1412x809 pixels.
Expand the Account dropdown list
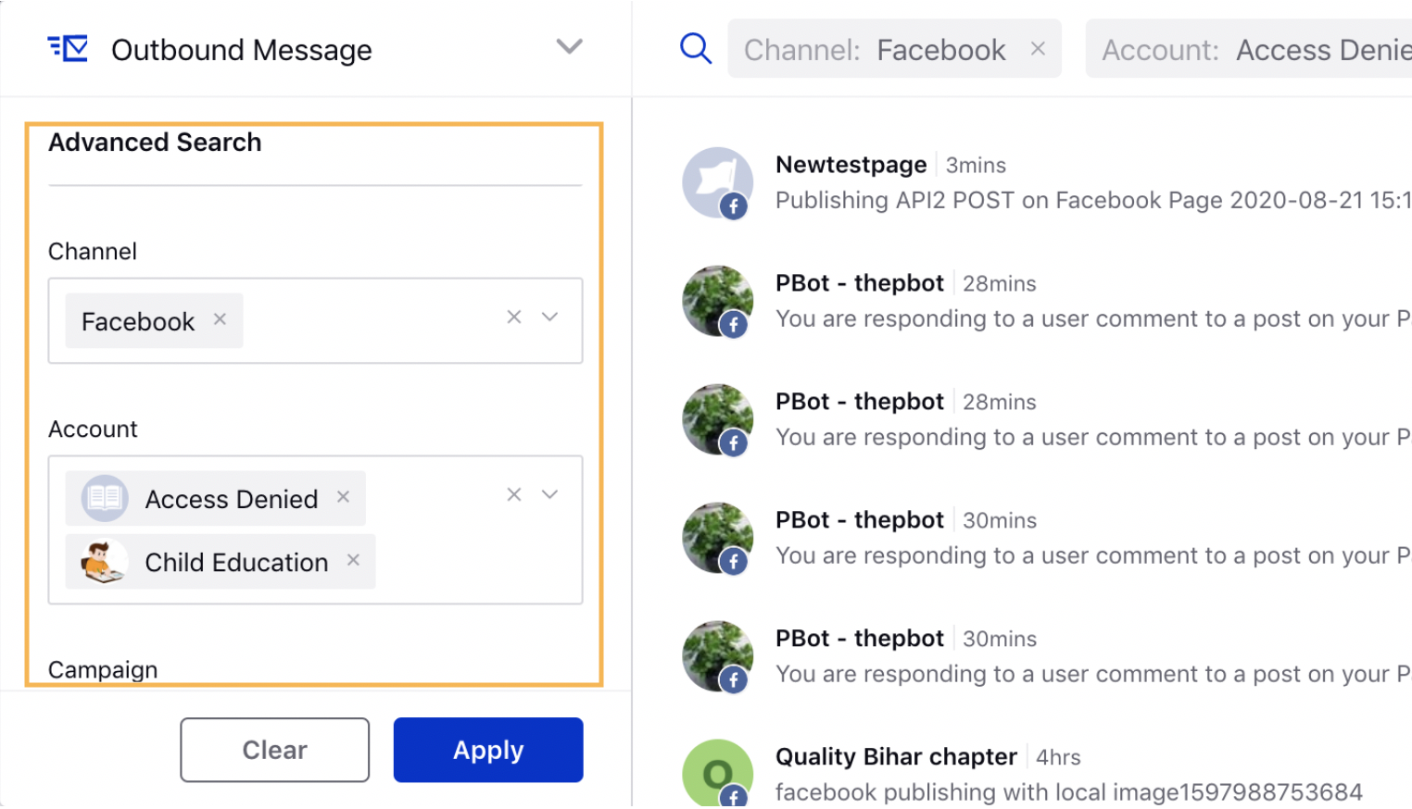point(549,495)
